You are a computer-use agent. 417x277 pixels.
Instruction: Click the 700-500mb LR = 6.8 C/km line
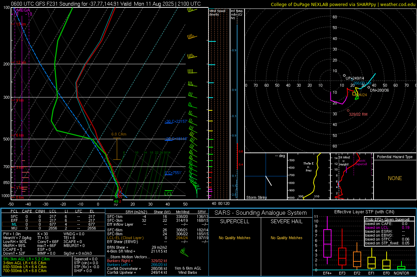[x=25, y=271]
